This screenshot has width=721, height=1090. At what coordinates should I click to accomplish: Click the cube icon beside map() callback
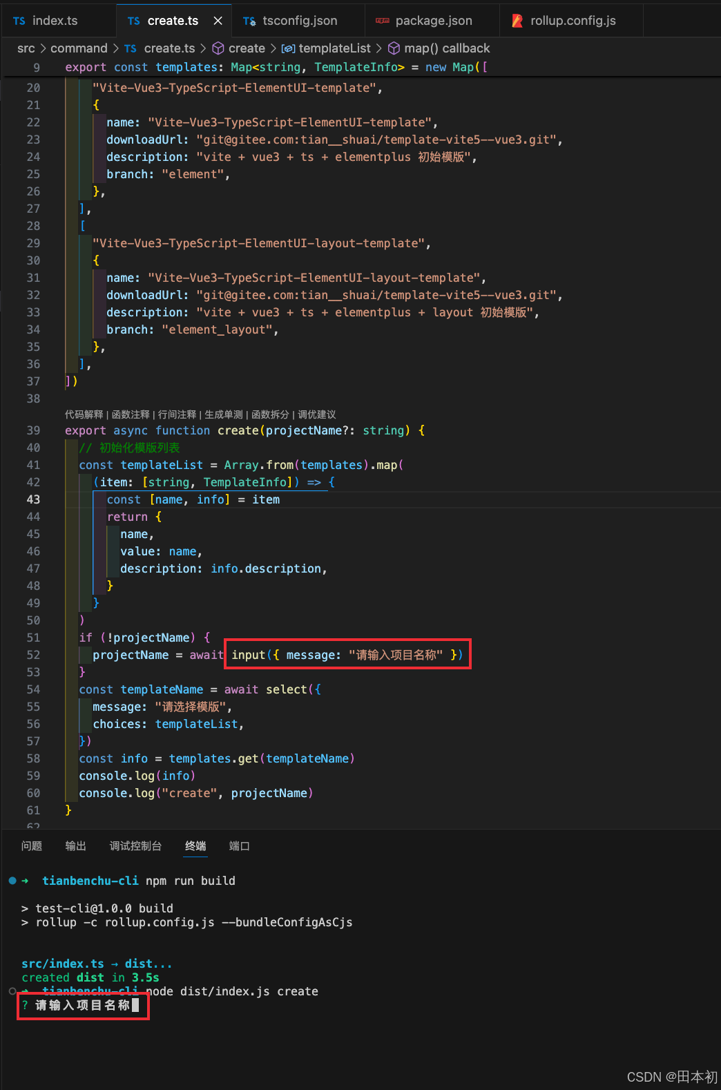tap(394, 48)
